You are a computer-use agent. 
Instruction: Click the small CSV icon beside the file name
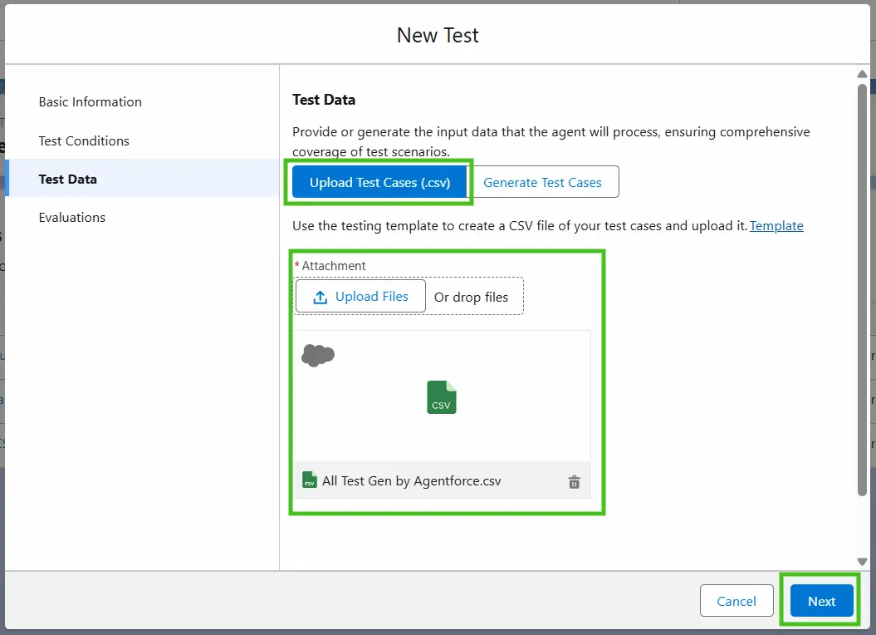click(x=310, y=480)
